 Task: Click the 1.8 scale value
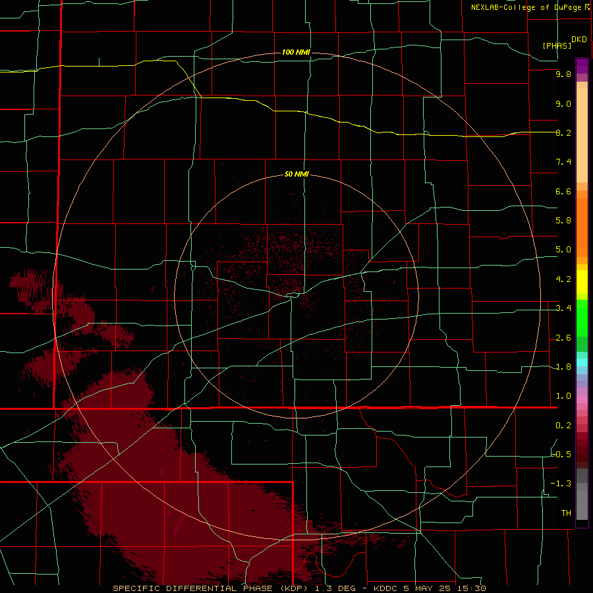[x=563, y=367]
